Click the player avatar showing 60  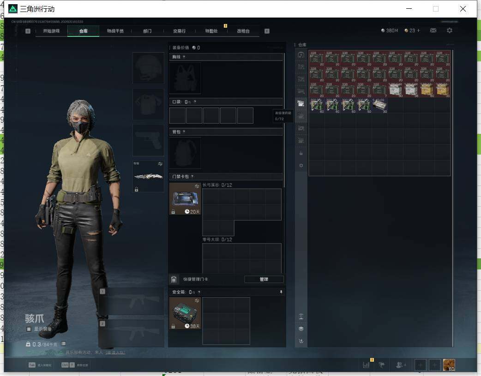449,365
